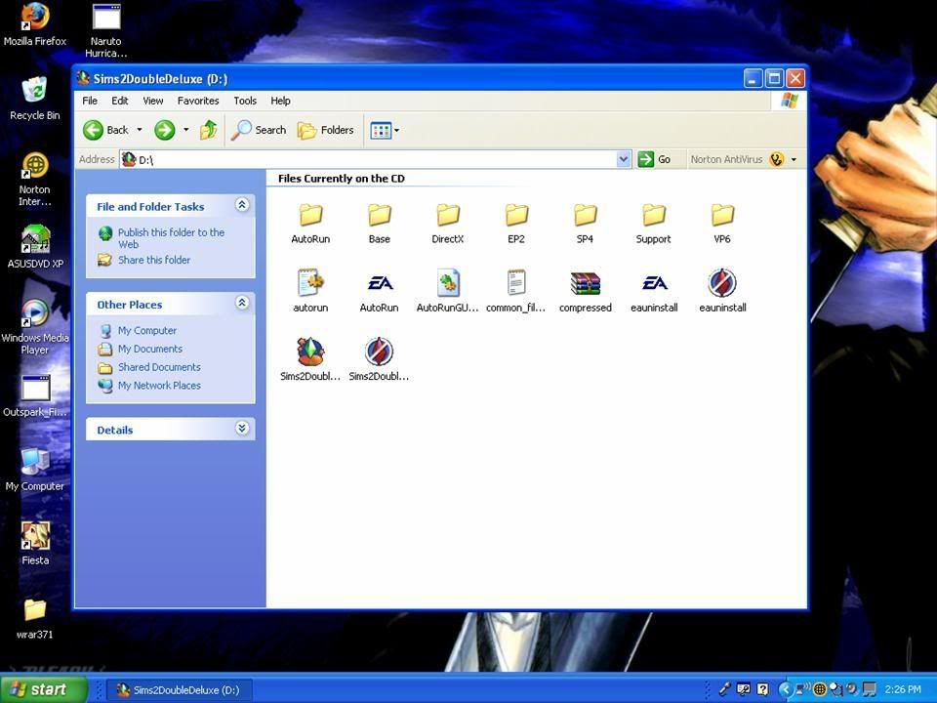Select the Sims2Doubl... file with red circle icon

pyautogui.click(x=380, y=360)
